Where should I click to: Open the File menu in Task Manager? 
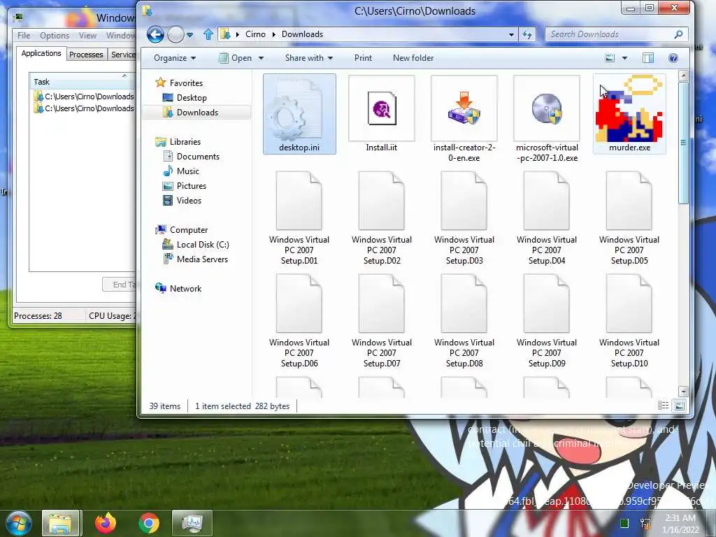[x=24, y=35]
